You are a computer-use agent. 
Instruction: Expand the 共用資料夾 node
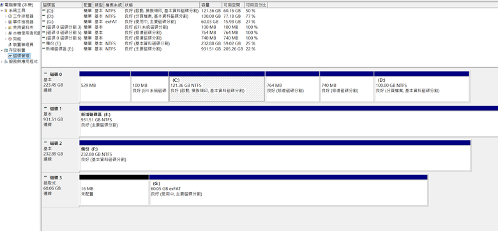[x=6, y=27]
